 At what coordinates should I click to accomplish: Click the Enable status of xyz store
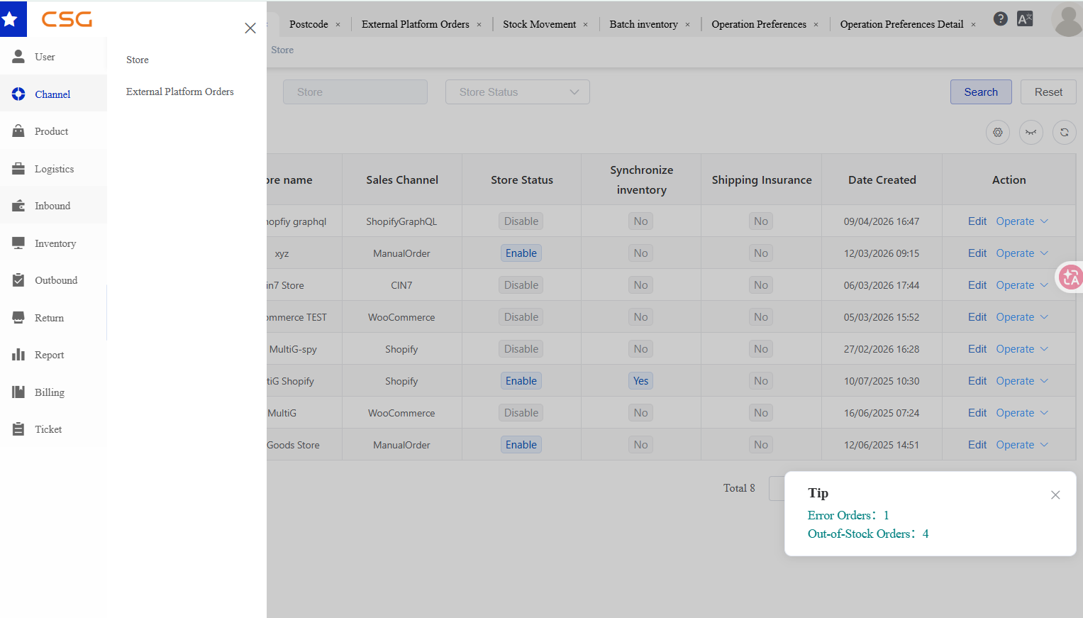521,253
